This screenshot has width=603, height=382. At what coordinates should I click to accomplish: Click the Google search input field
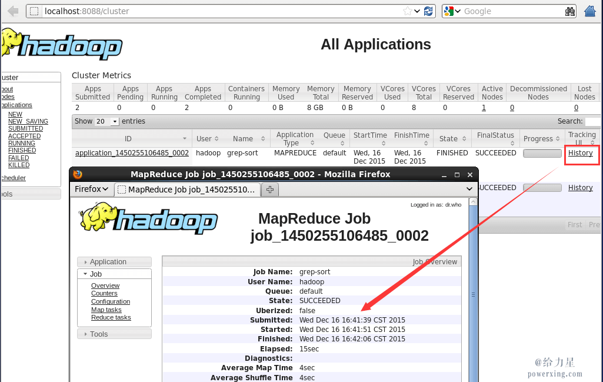(512, 11)
